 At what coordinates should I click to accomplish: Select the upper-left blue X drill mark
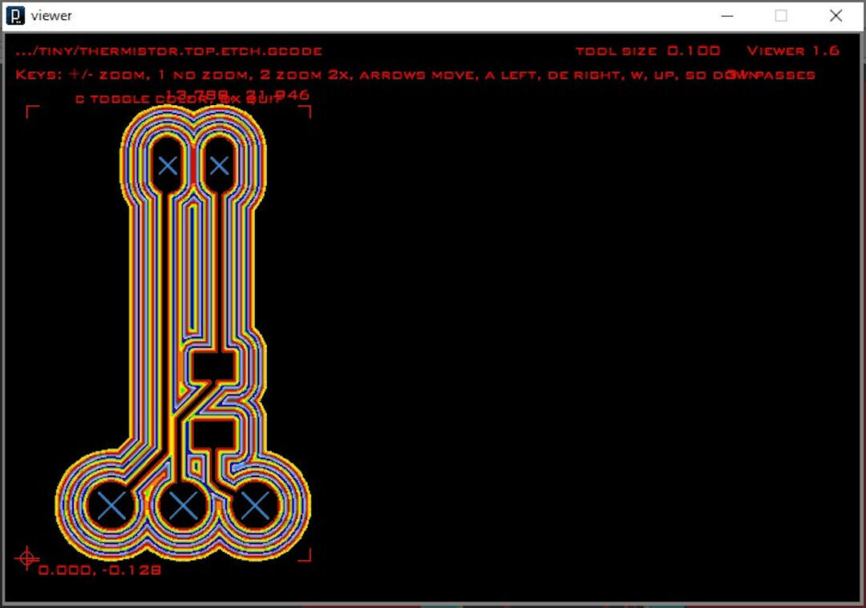pyautogui.click(x=168, y=167)
